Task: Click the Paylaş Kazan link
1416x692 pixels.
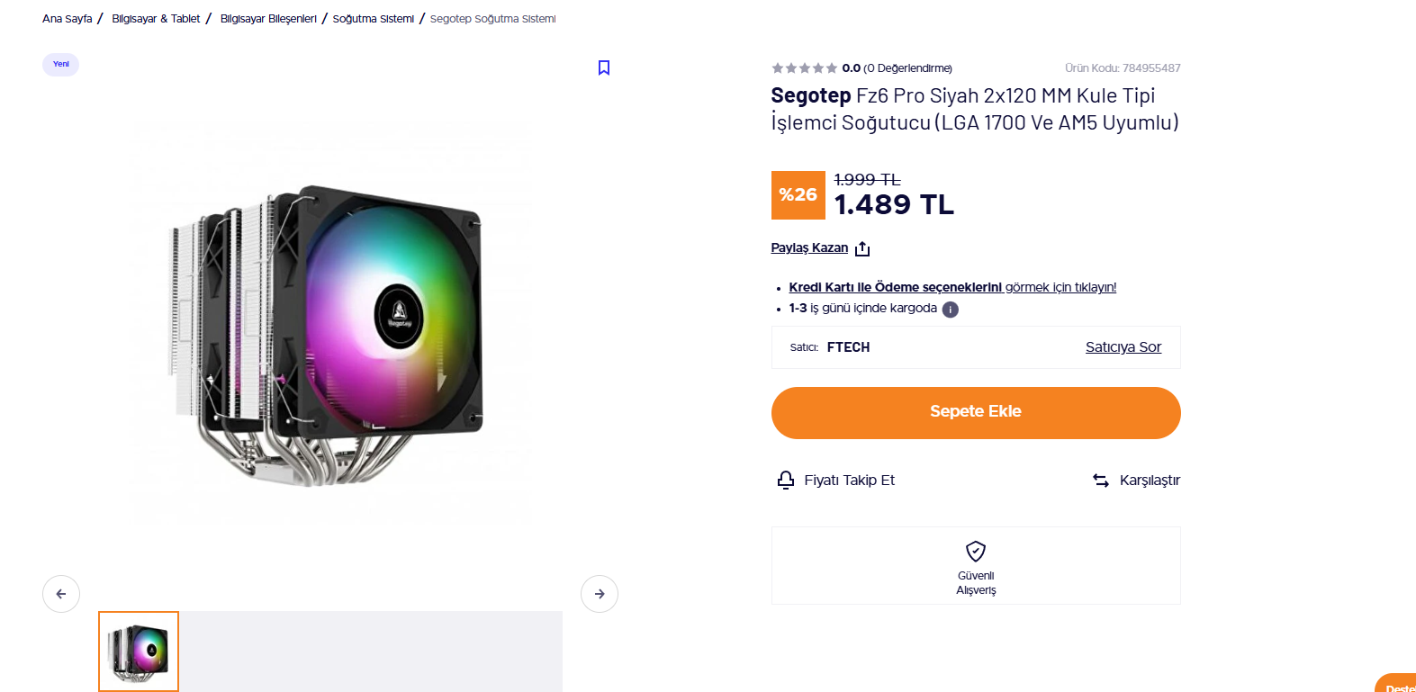Action: pyautogui.click(x=809, y=247)
